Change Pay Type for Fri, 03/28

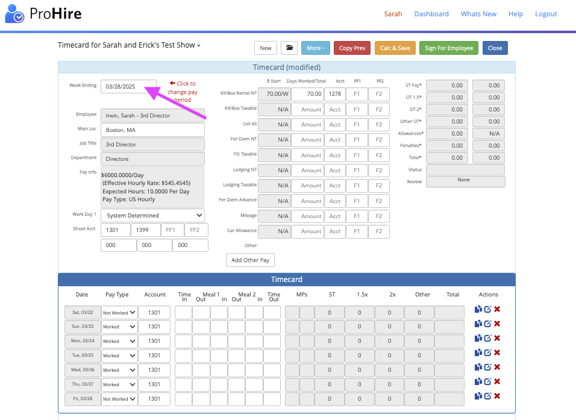119,399
